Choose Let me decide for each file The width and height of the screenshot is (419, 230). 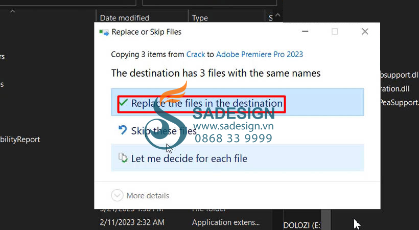[x=237, y=158]
